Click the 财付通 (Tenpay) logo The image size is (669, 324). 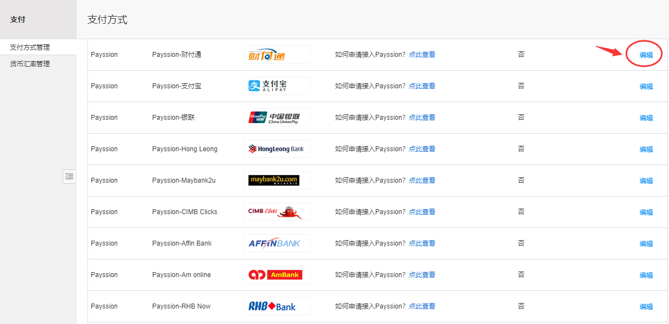(x=277, y=54)
